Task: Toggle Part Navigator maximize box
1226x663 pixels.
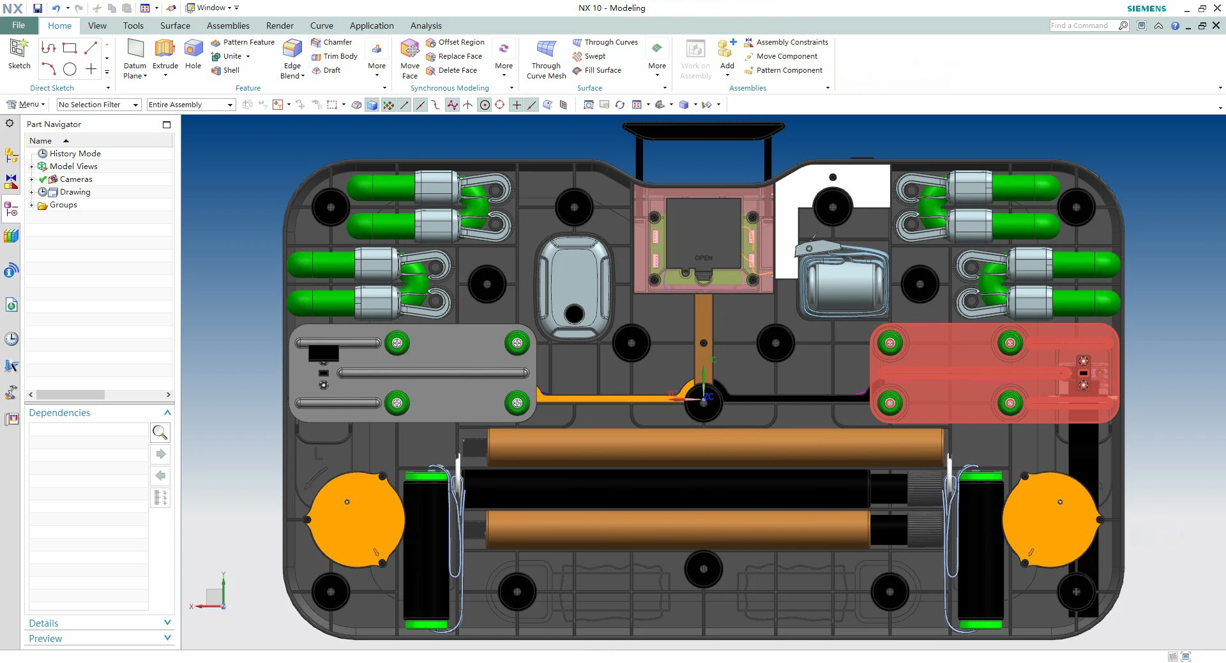Action: [x=167, y=124]
